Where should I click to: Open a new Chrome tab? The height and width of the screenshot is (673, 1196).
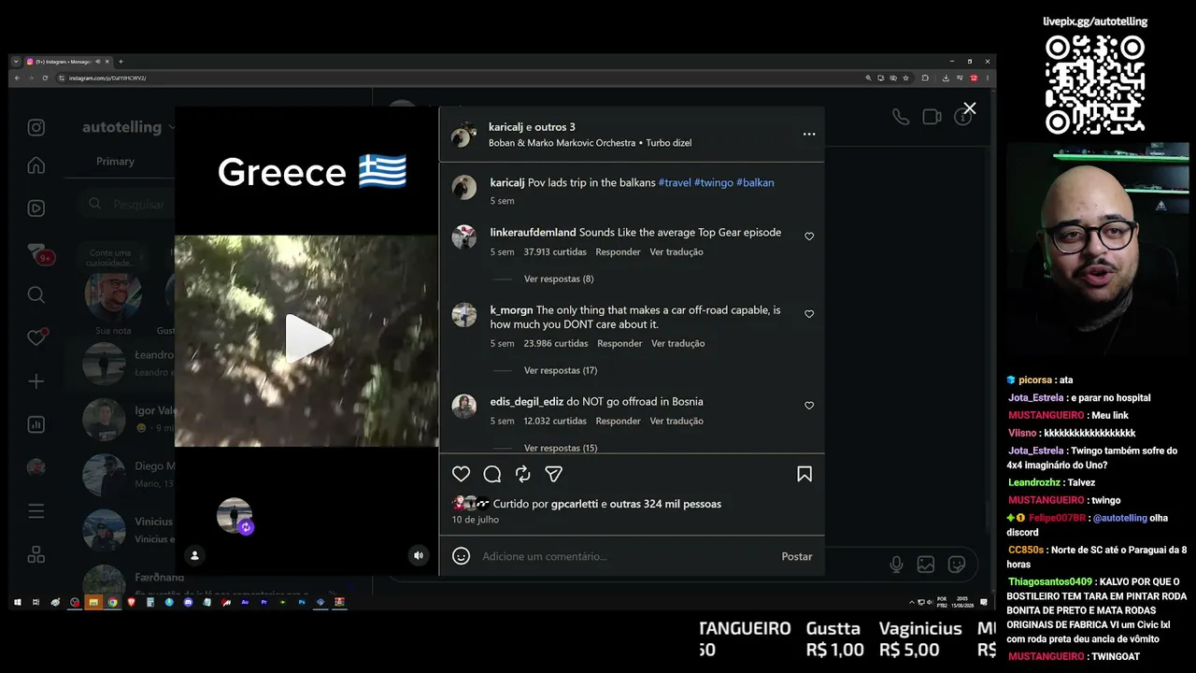(121, 62)
